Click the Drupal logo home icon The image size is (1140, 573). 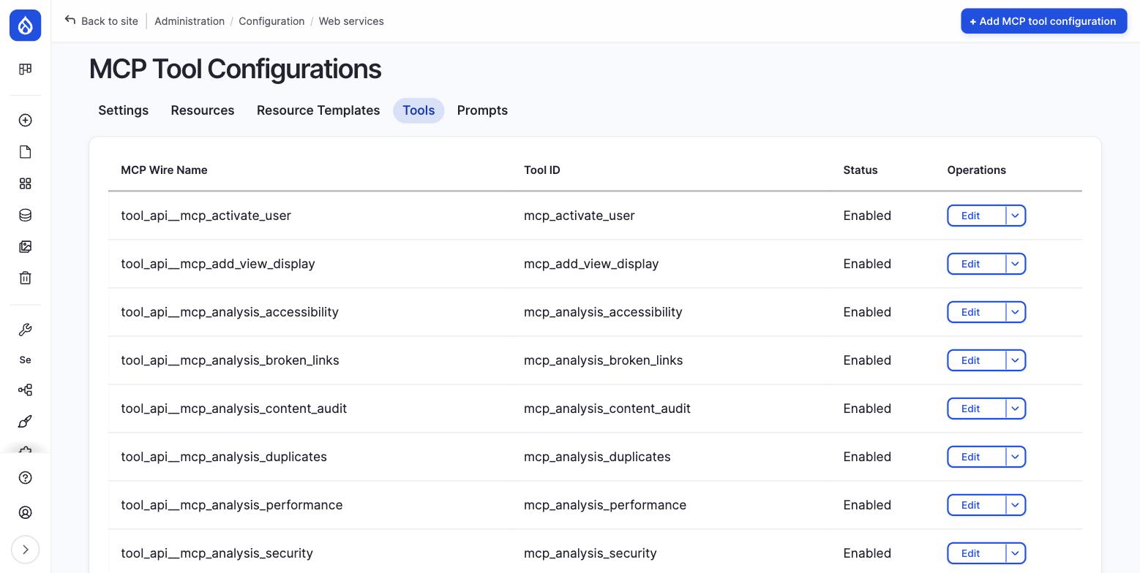pyautogui.click(x=25, y=25)
